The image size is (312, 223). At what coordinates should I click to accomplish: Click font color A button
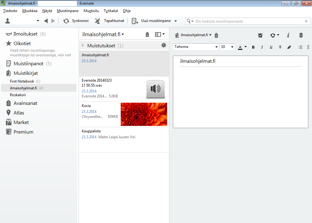240,47
